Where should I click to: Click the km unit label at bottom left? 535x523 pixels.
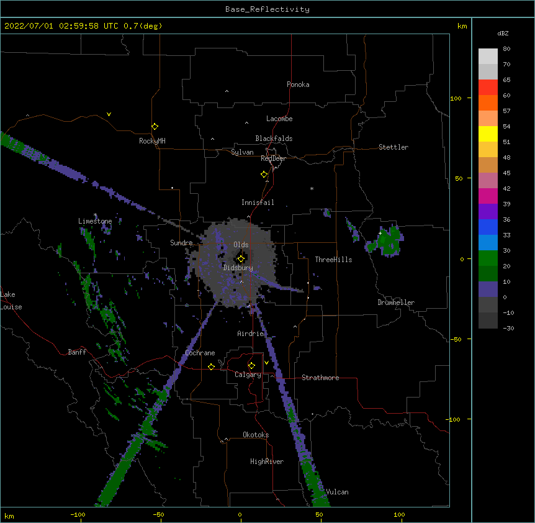(9, 516)
